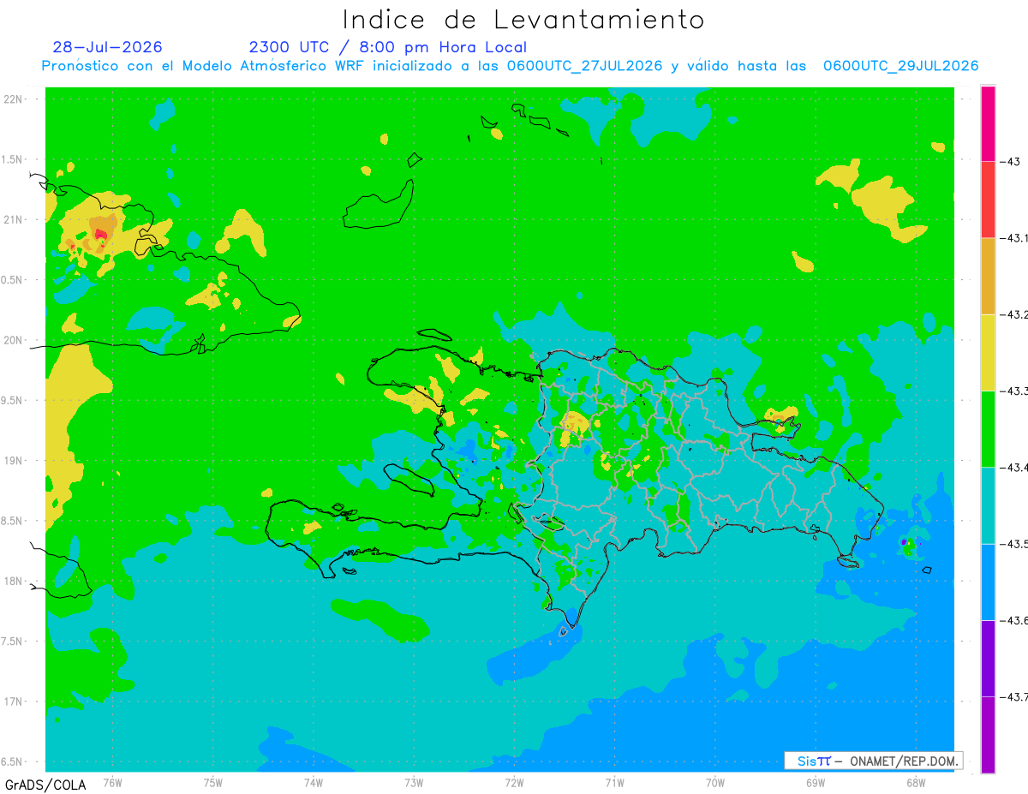Click the '69W' longitude label
The height and width of the screenshot is (794, 1028).
(x=815, y=783)
